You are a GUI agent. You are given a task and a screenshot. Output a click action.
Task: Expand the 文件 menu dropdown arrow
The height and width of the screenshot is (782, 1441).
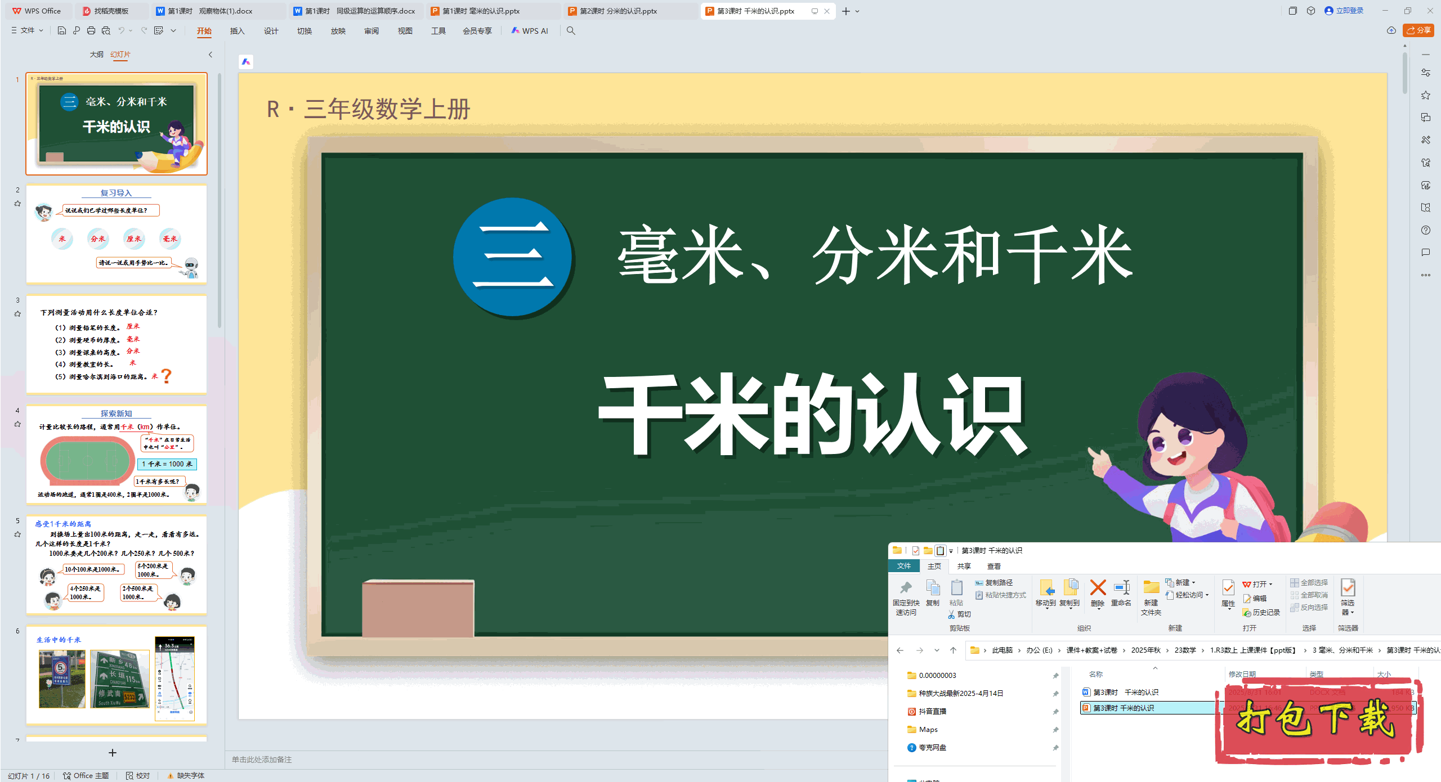click(x=41, y=30)
